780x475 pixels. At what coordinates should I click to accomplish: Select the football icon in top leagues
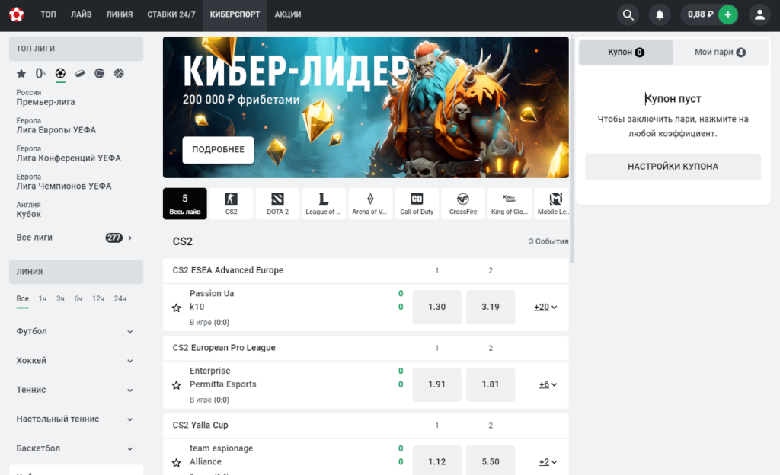(60, 74)
